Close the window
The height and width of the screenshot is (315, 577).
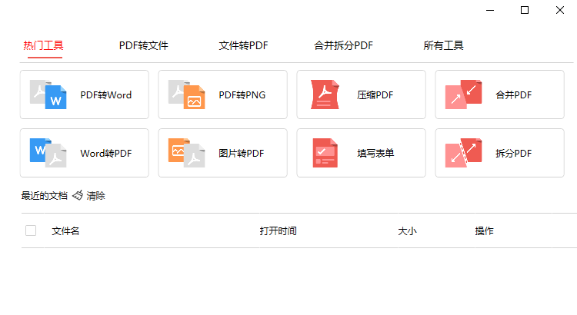click(x=560, y=10)
